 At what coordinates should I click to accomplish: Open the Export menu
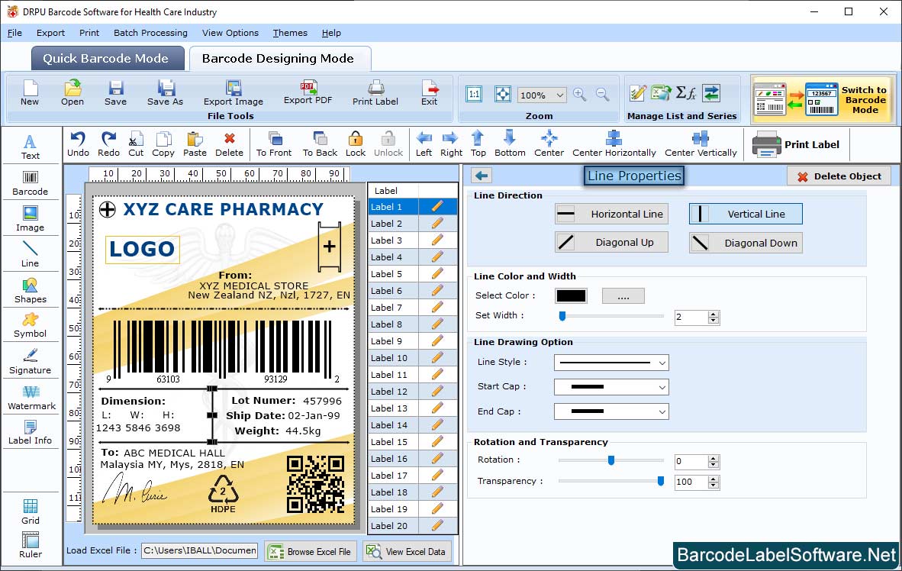point(50,33)
